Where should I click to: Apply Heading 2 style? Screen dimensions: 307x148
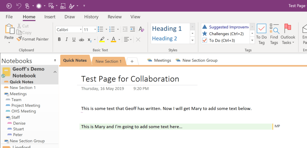(164, 38)
